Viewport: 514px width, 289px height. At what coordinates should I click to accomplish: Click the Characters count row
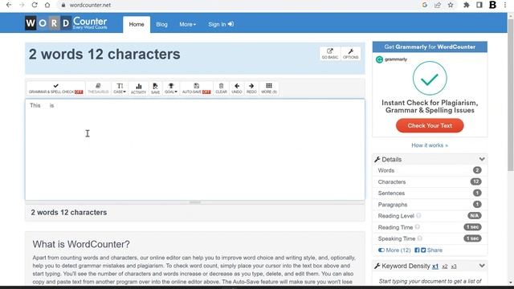point(430,181)
